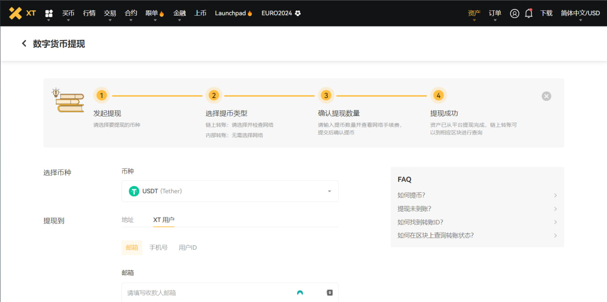
Task: Choose the 邮箱 recipient option
Action: tap(132, 248)
